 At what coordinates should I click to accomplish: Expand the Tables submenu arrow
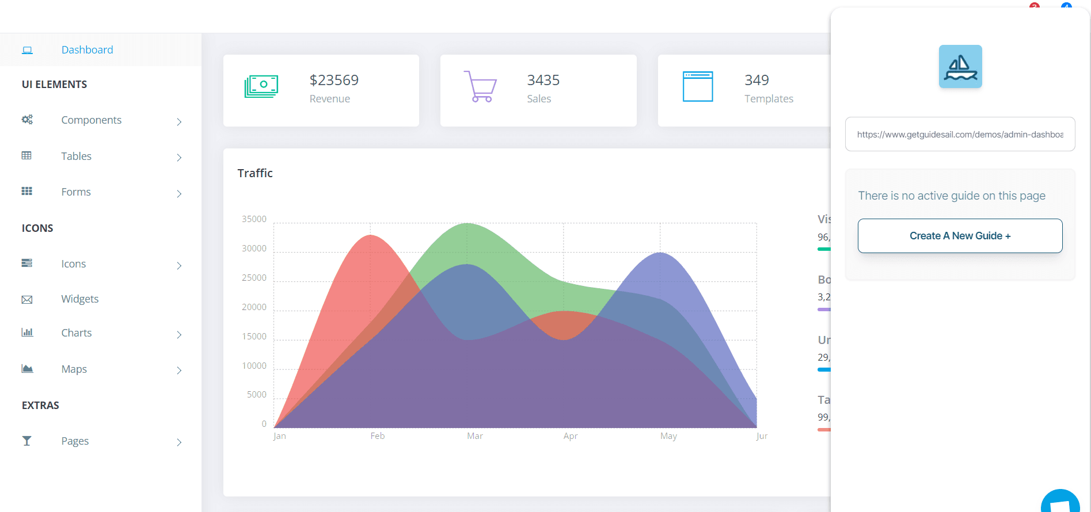tap(179, 158)
